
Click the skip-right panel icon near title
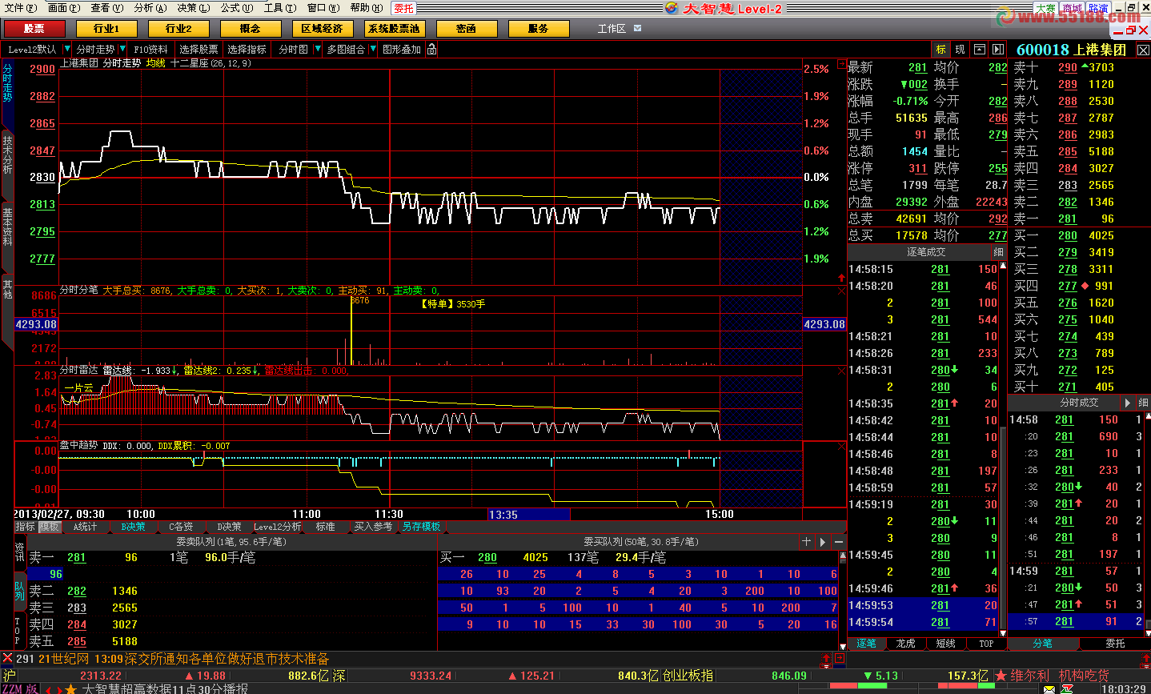(x=997, y=50)
